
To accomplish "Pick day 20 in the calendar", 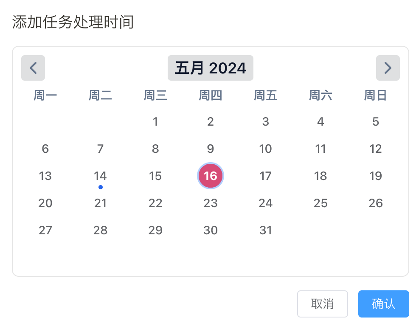I will point(45,203).
